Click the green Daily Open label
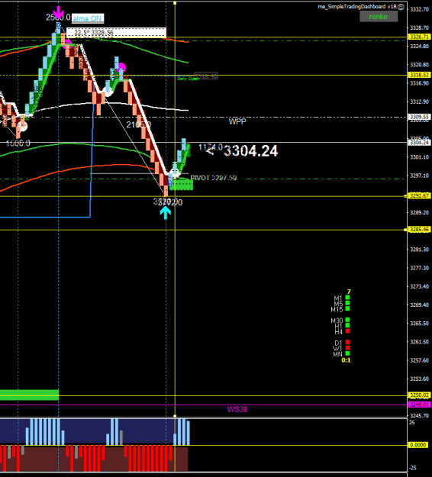This screenshot has height=477, width=432. pos(188,79)
